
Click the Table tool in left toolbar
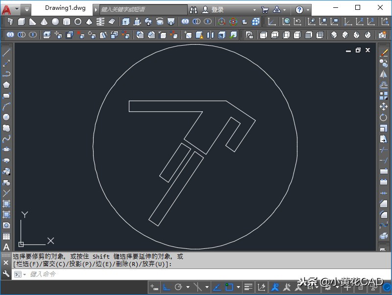(x=6, y=236)
